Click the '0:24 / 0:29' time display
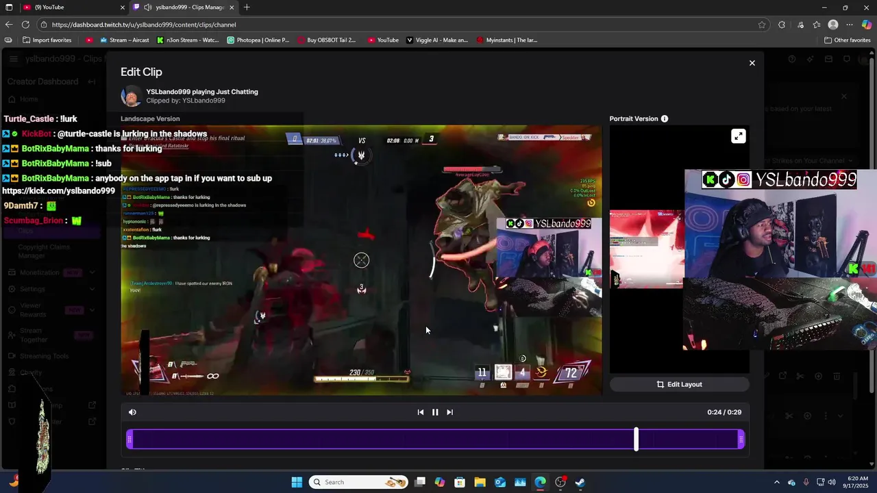This screenshot has height=493, width=877. (x=724, y=412)
